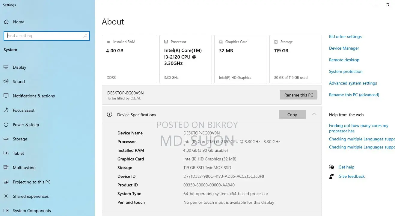Focus the Find a setting search box

[x=47, y=36]
